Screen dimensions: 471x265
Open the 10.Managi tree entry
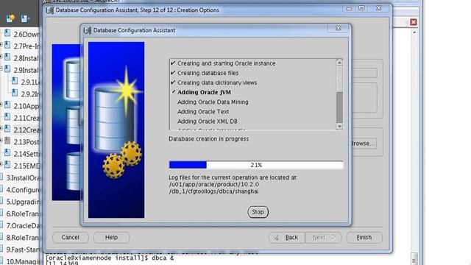pyautogui.click(x=23, y=261)
